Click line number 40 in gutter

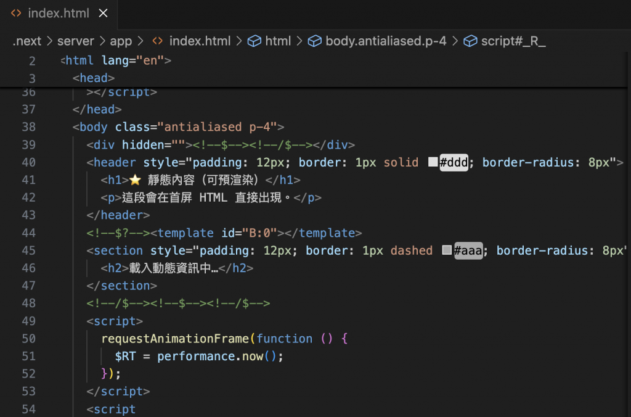tap(28, 162)
